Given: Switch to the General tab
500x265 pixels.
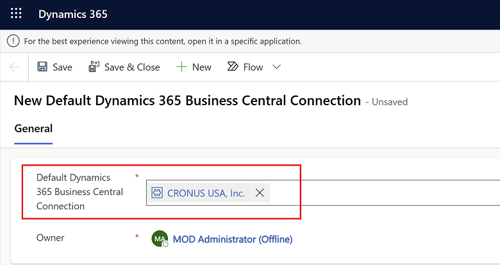Looking at the screenshot, I should click(33, 129).
